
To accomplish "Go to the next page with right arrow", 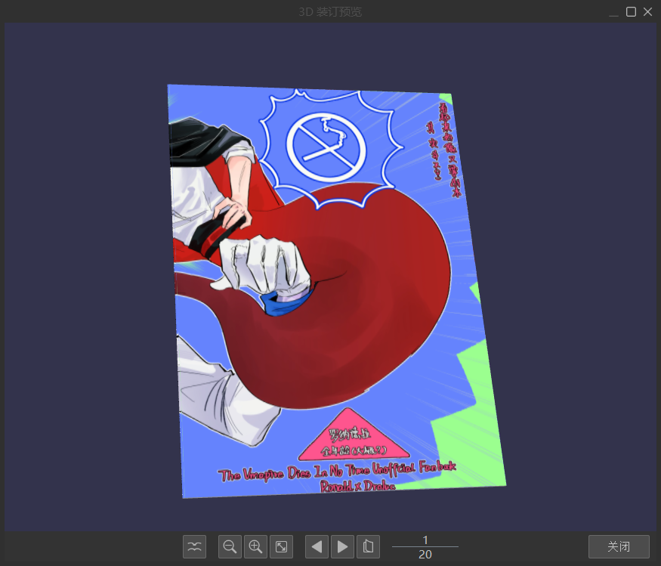I will [x=342, y=546].
